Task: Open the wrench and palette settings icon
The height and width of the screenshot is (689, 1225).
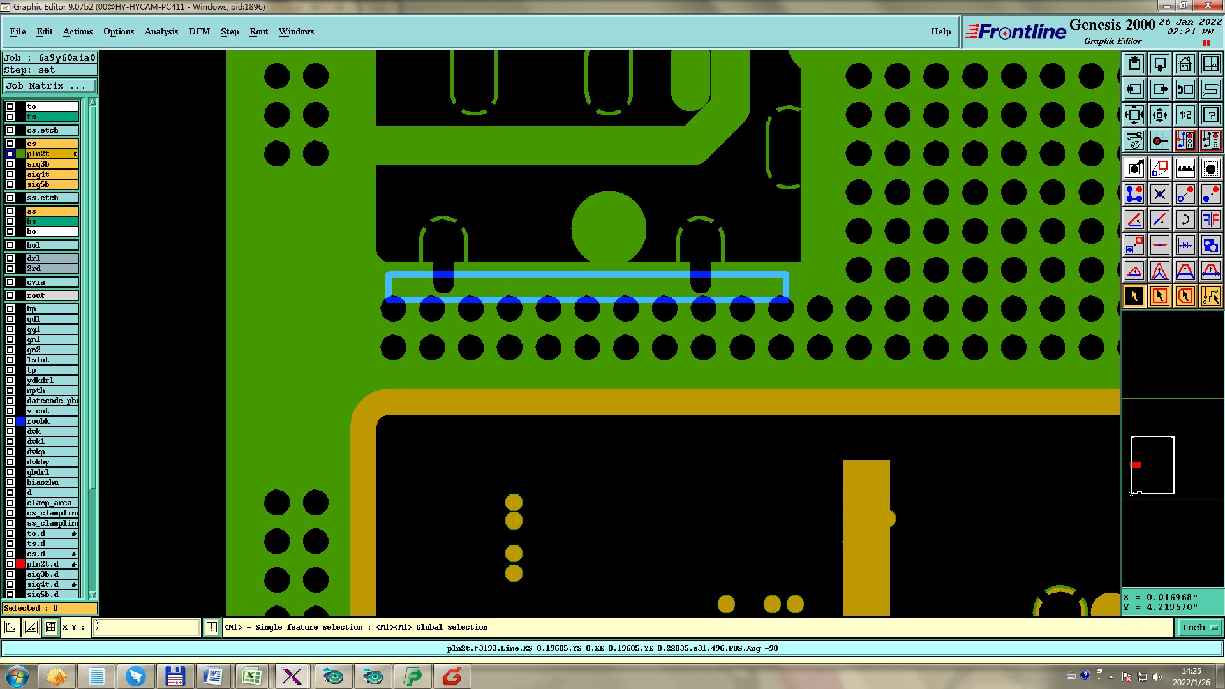Action: pyautogui.click(x=1134, y=140)
